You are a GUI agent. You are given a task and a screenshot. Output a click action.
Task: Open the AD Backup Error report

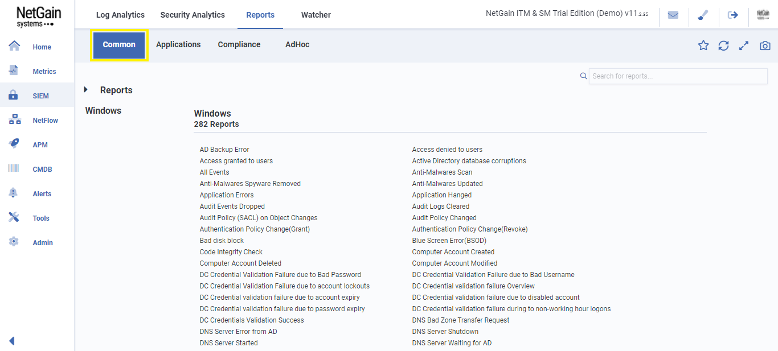tap(224, 150)
